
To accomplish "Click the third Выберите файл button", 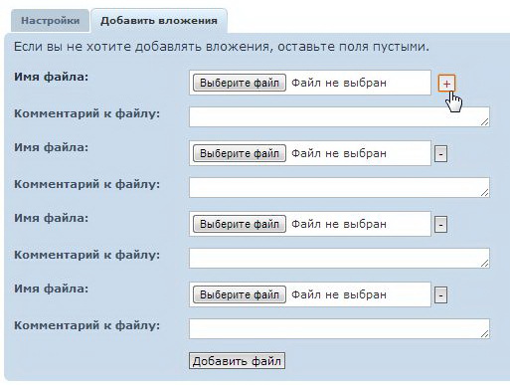I will [x=240, y=224].
